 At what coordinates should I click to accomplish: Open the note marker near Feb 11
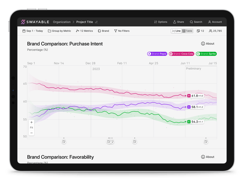coord(135,142)
